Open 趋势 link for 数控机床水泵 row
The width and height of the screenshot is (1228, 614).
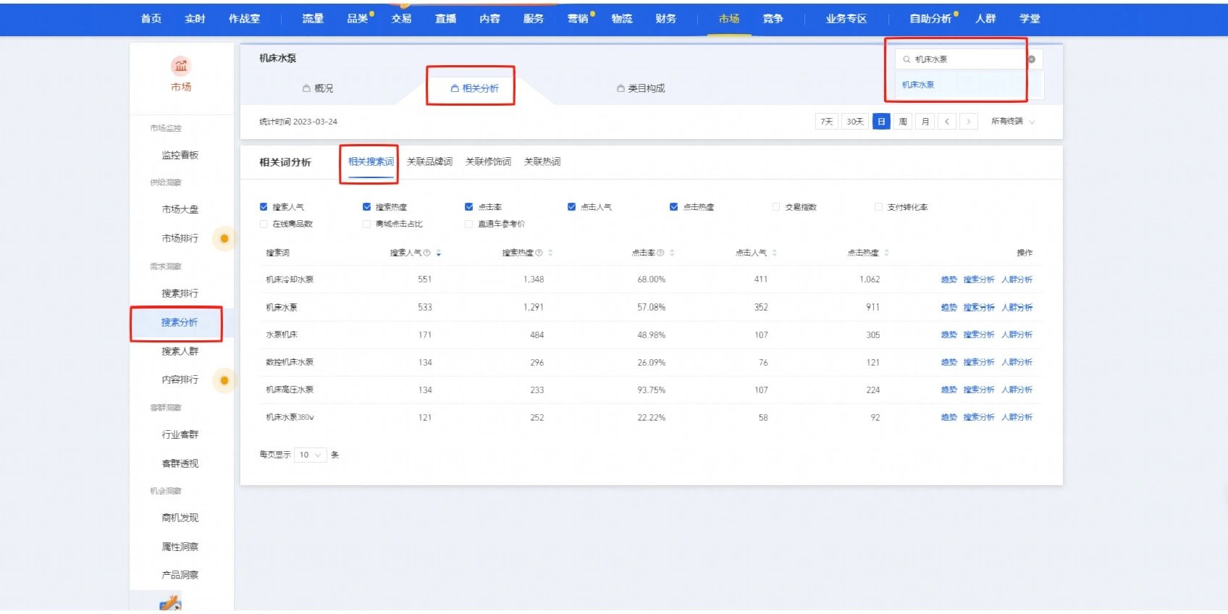(949, 362)
